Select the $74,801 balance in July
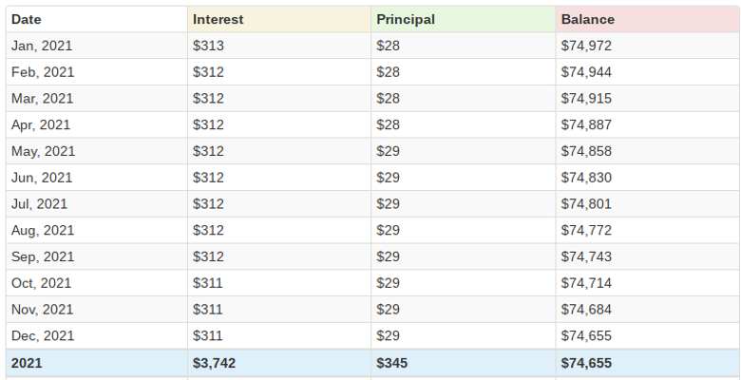This screenshot has height=380, width=741. pyautogui.click(x=586, y=203)
